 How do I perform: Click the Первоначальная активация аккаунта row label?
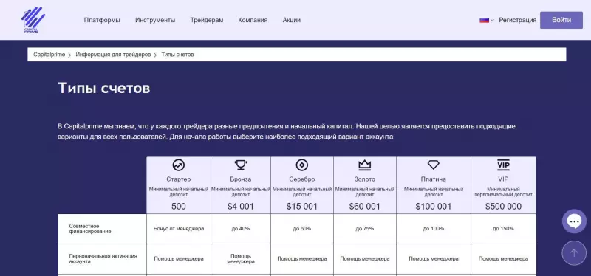point(103,259)
